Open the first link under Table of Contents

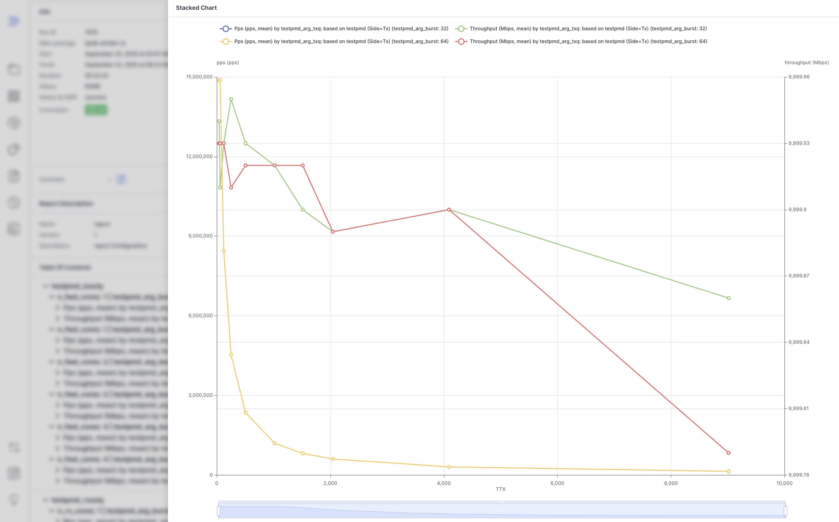point(77,286)
